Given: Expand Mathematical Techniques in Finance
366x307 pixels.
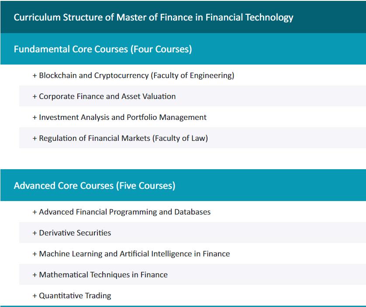Looking at the screenshot, I should (103, 275).
